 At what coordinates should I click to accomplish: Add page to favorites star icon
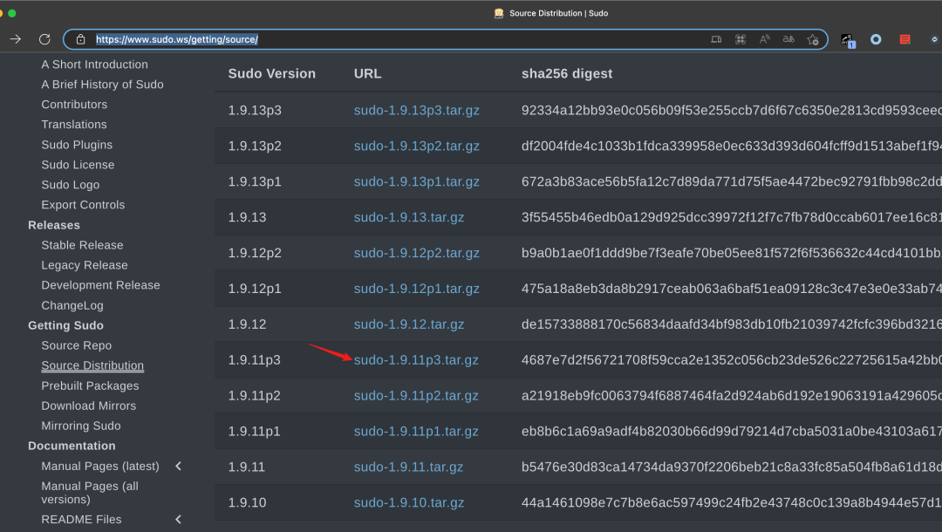pyautogui.click(x=813, y=39)
